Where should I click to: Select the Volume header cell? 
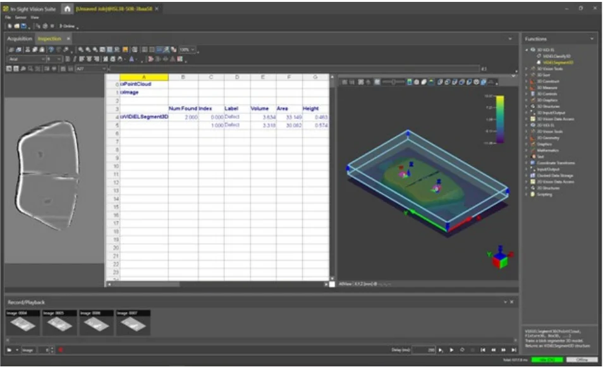(x=263, y=109)
